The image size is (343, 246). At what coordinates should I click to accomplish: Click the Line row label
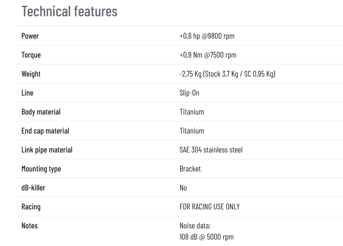click(27, 93)
